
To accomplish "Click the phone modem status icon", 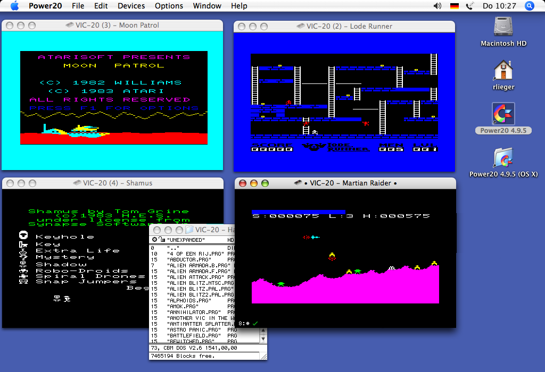I will (469, 6).
